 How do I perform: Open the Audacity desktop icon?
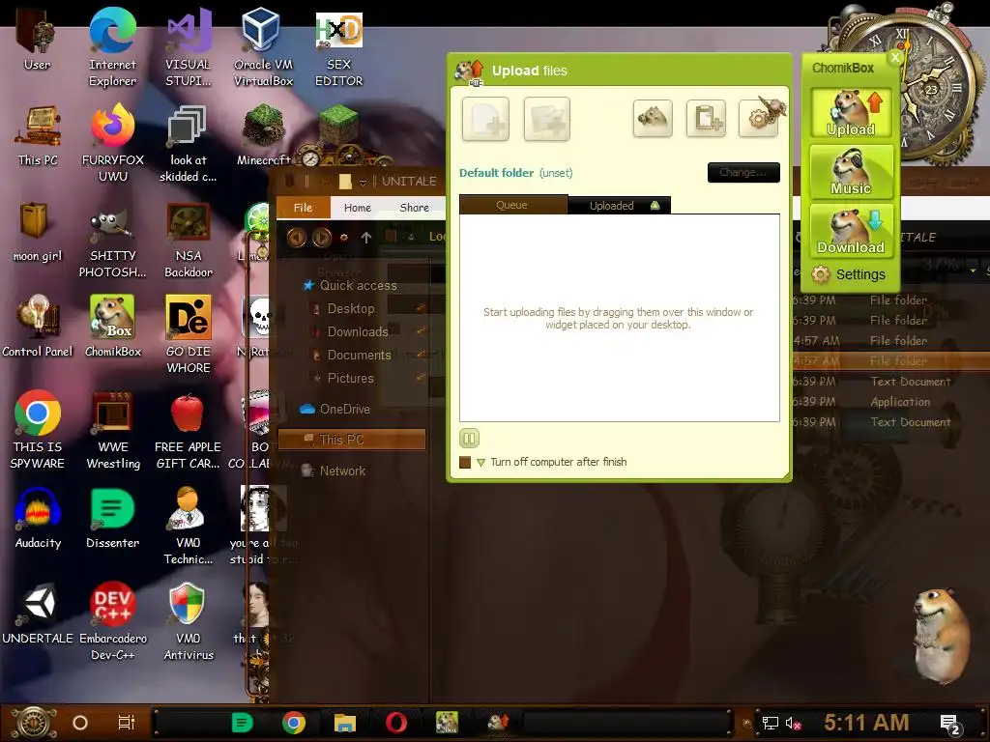click(x=38, y=519)
